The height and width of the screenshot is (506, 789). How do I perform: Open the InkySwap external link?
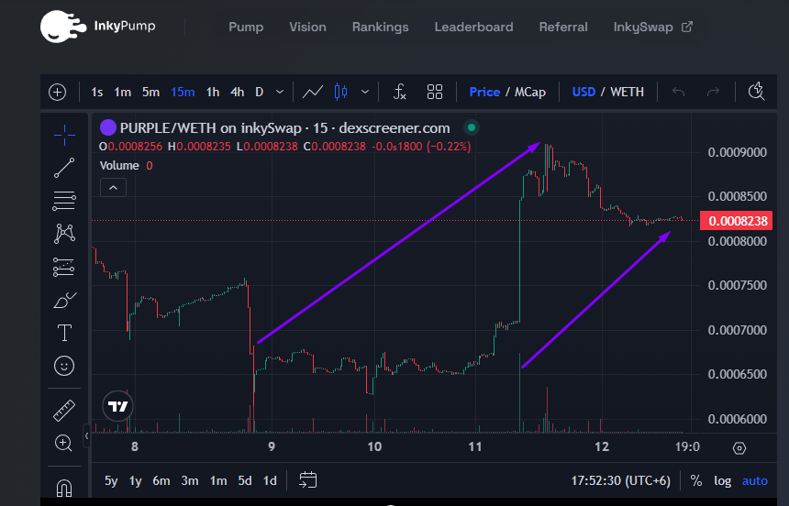pos(652,27)
